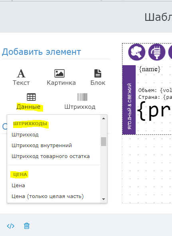Insert a picture using the Картинка icon
Image resolution: width=172 pixels, height=236 pixels.
coord(59,73)
